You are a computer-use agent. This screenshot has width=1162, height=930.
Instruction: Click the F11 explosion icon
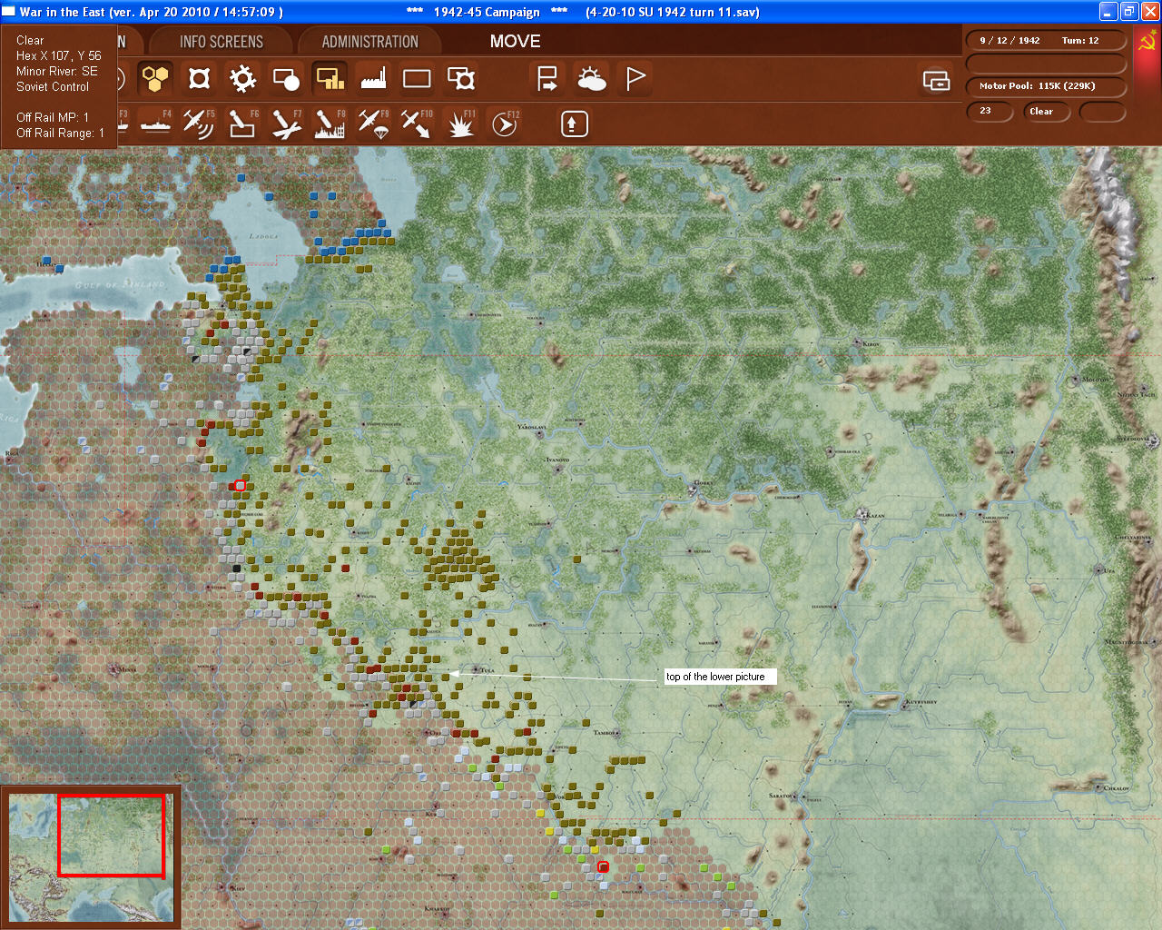coord(460,124)
